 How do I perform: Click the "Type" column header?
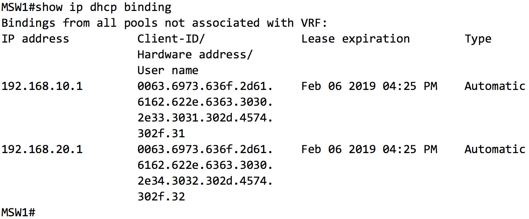(x=478, y=39)
